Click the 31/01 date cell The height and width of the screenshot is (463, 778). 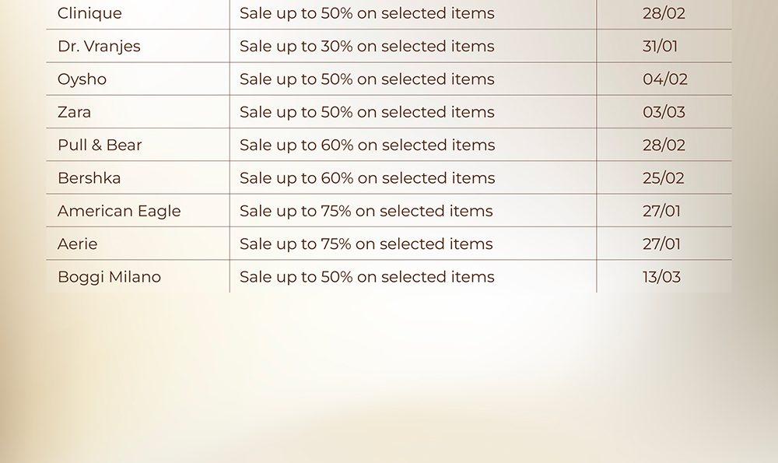(x=660, y=46)
